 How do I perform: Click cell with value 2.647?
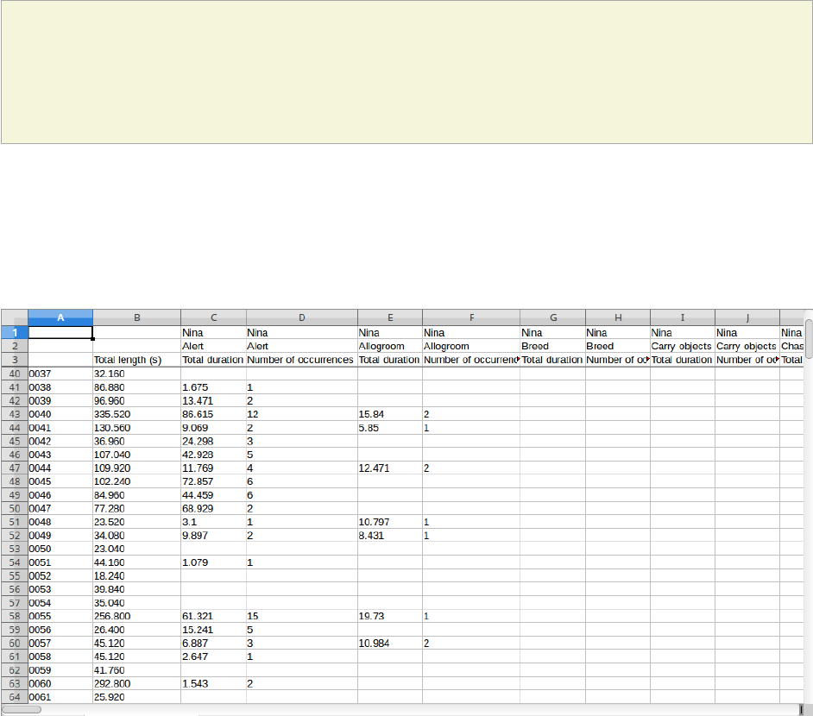click(x=214, y=656)
